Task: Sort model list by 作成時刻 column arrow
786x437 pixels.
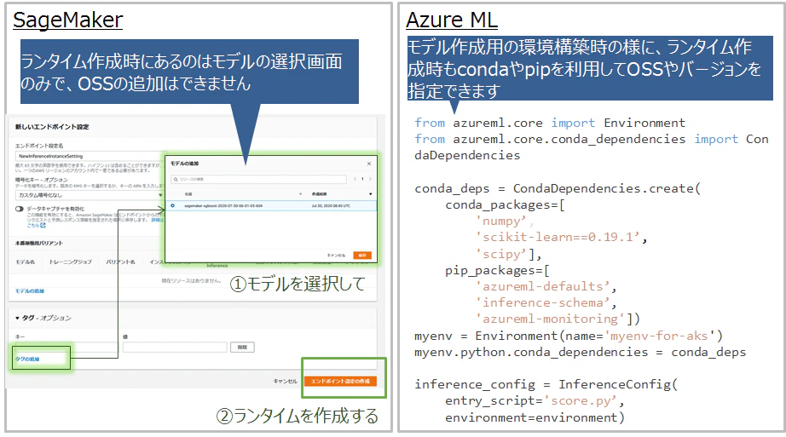Action: (x=371, y=194)
